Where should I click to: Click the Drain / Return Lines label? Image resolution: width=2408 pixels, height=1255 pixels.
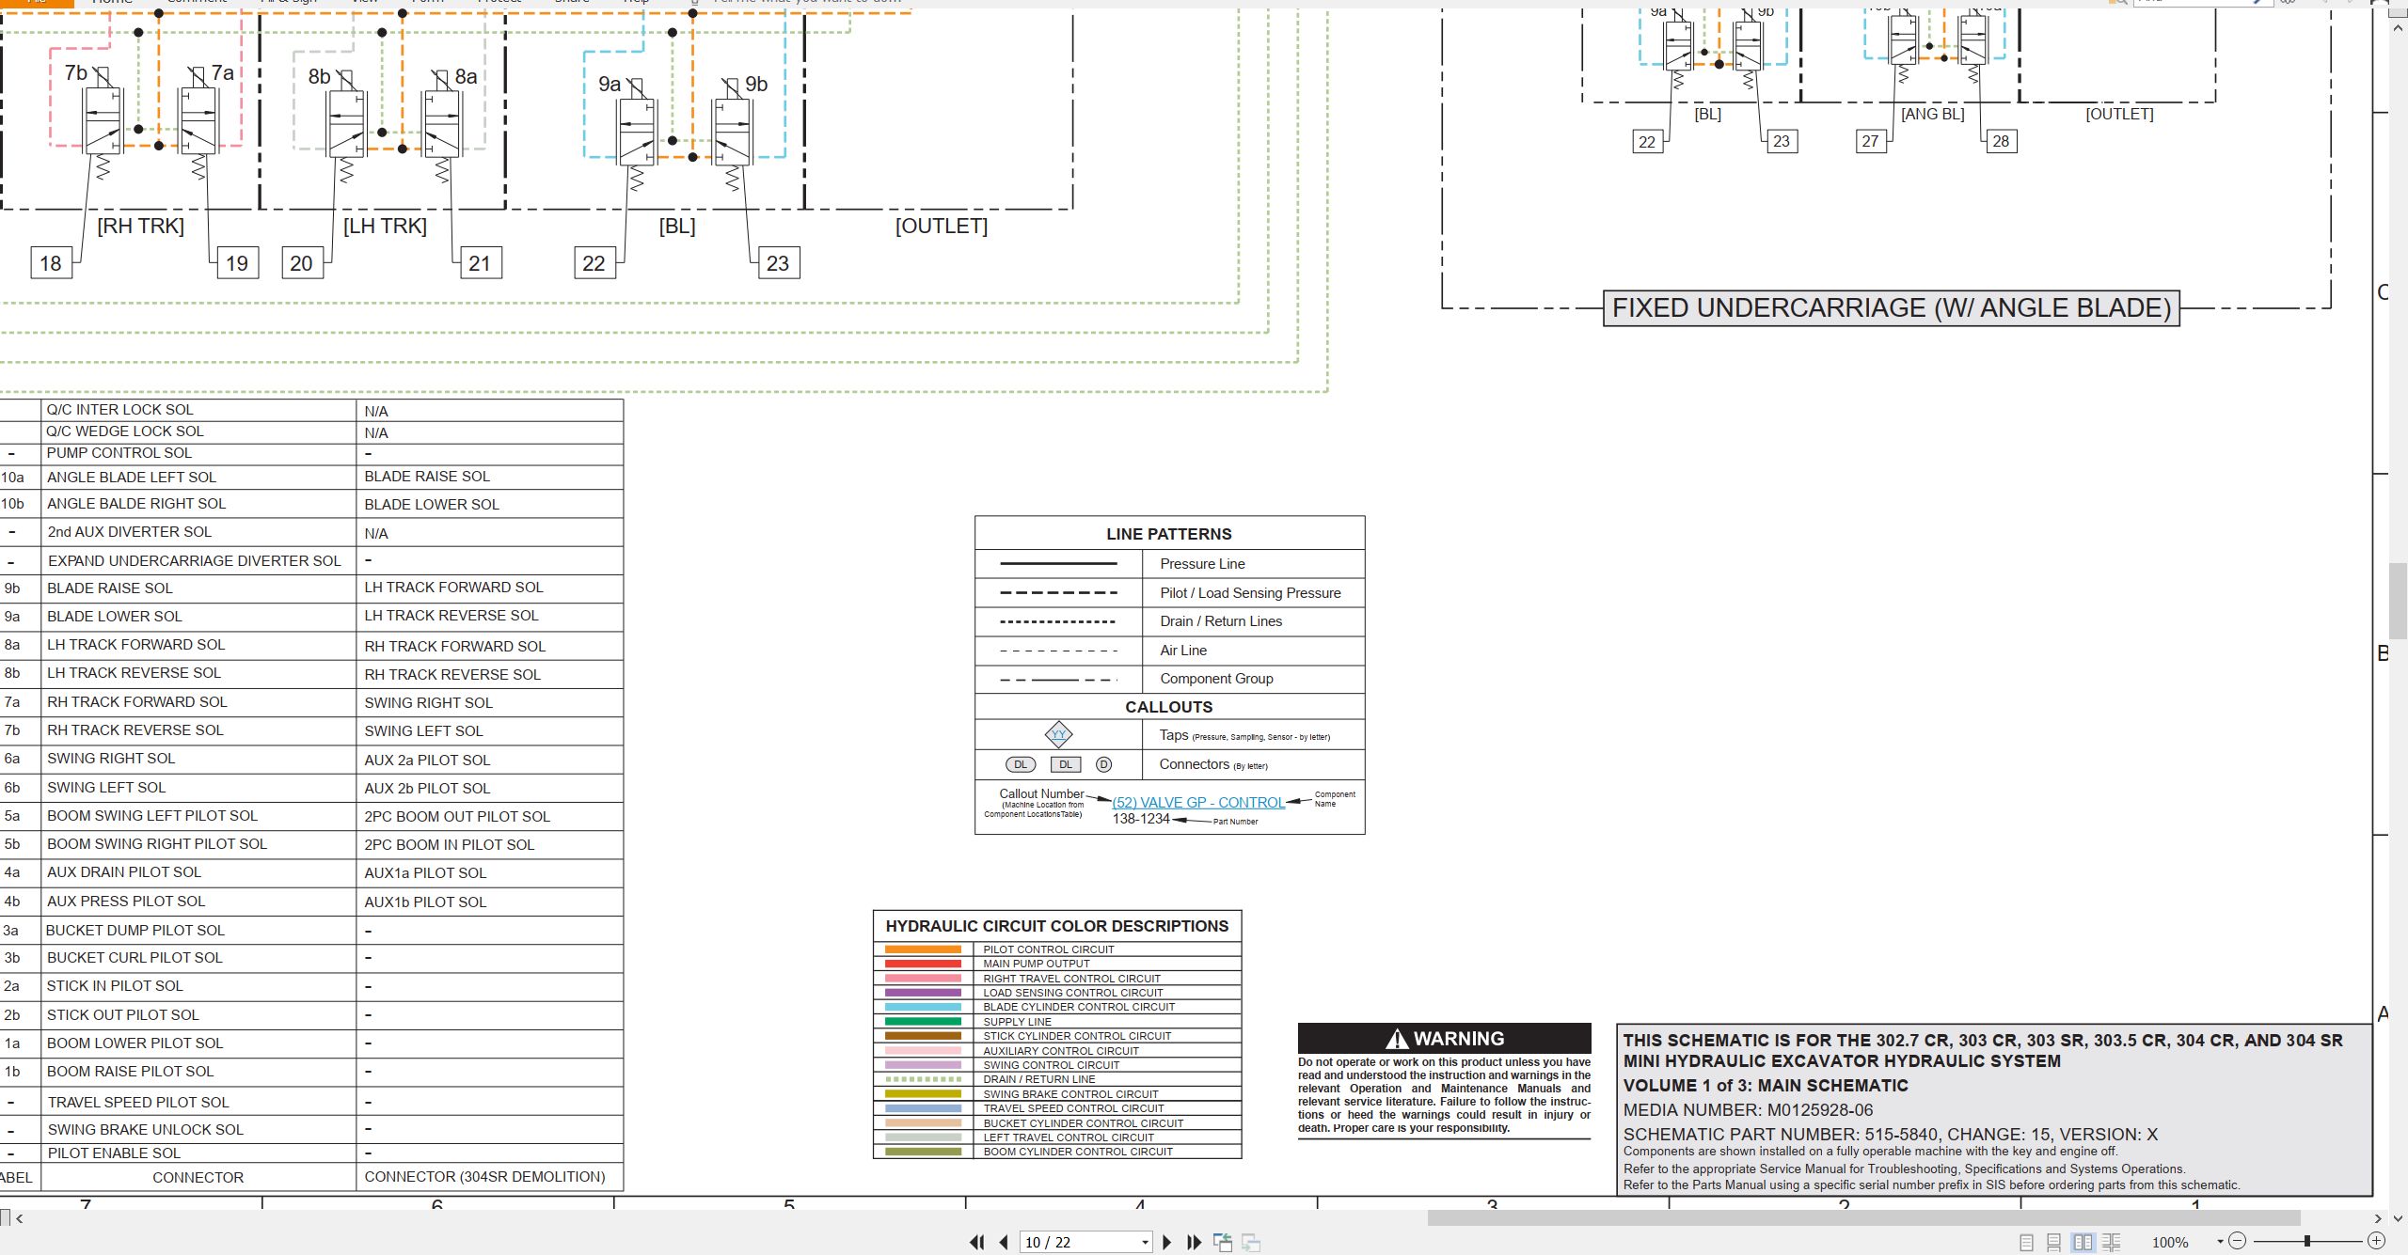tap(1221, 620)
